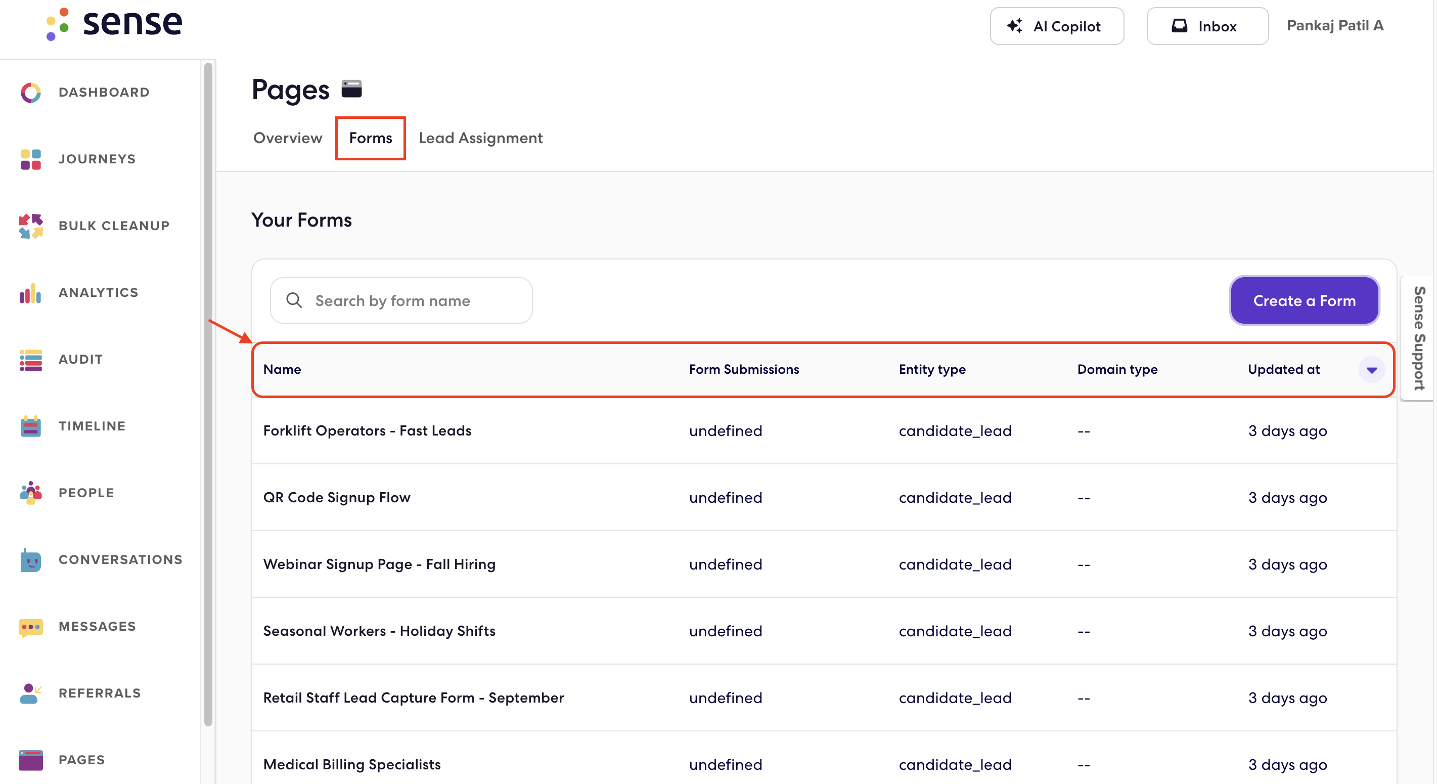Select Bulk Cleanup menu label
Image resolution: width=1437 pixels, height=784 pixels.
(x=114, y=226)
